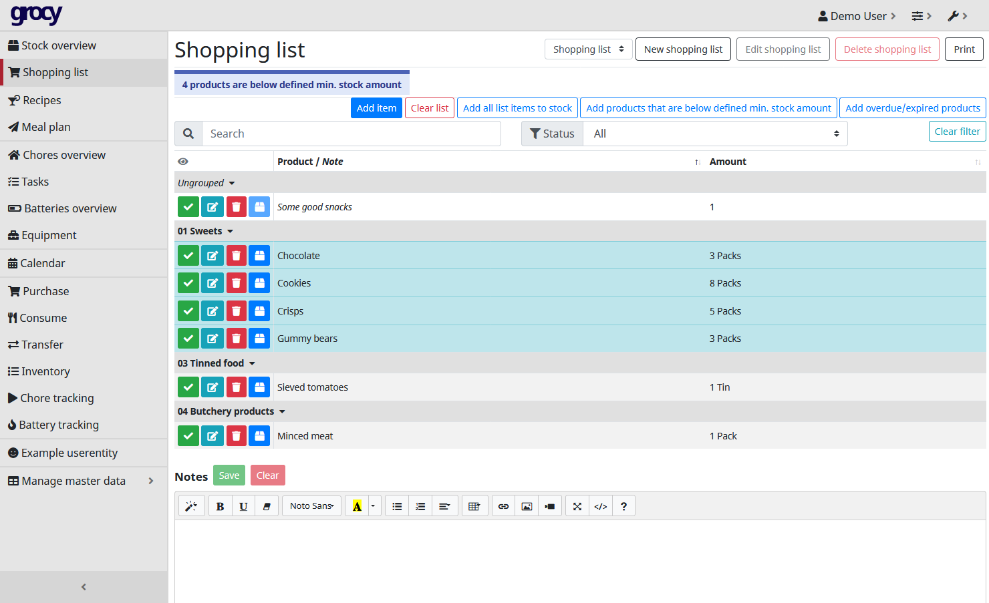Add Gummy bears to stock via box icon
Image resolution: width=989 pixels, height=603 pixels.
[259, 339]
